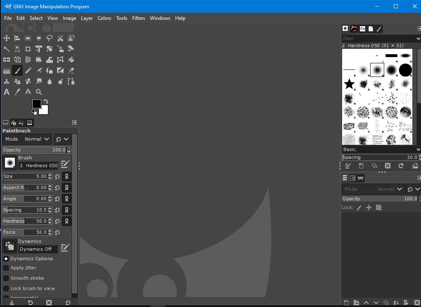Image resolution: width=421 pixels, height=307 pixels.
Task: Select the Scissors Select tool
Action: (x=60, y=38)
